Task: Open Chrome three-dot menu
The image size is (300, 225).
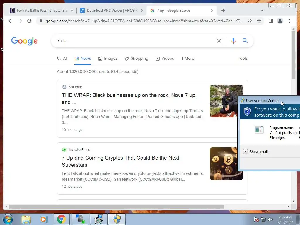Action: point(290,21)
